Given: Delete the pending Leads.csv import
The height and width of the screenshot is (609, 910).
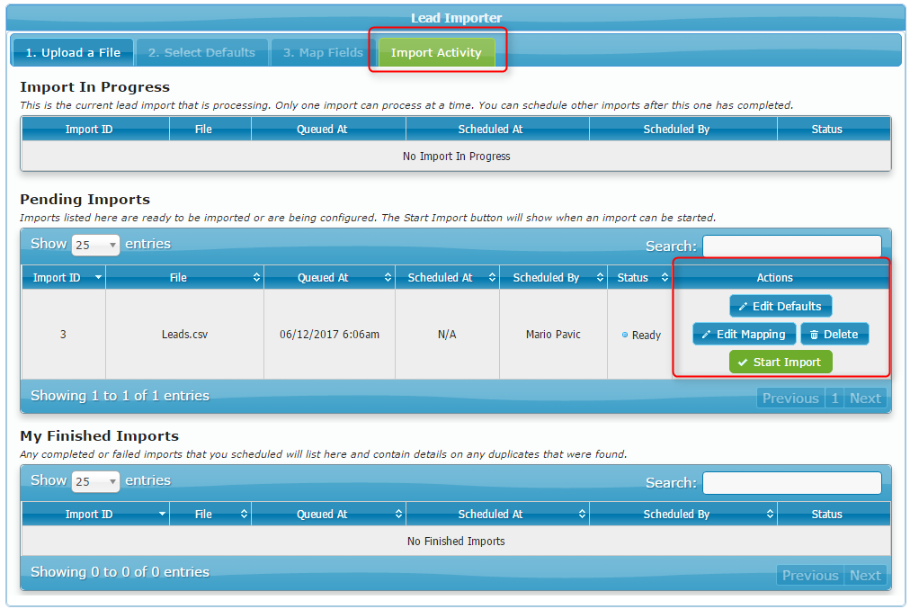Looking at the screenshot, I should tap(834, 334).
